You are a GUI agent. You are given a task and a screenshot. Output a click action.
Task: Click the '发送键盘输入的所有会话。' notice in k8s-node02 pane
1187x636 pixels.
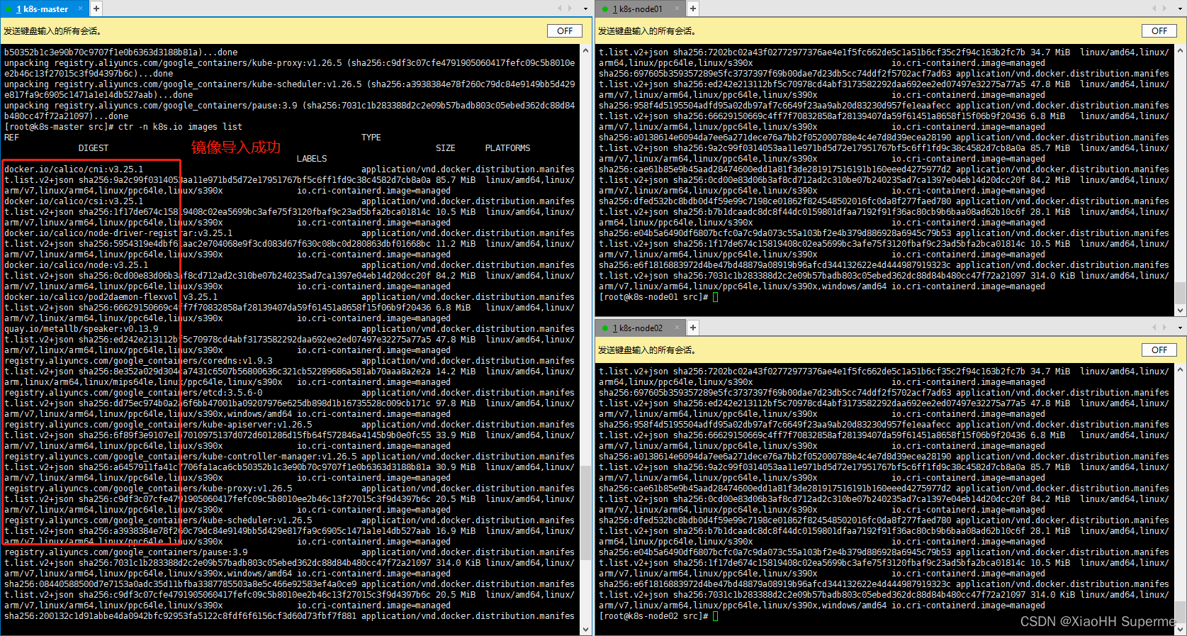(647, 350)
